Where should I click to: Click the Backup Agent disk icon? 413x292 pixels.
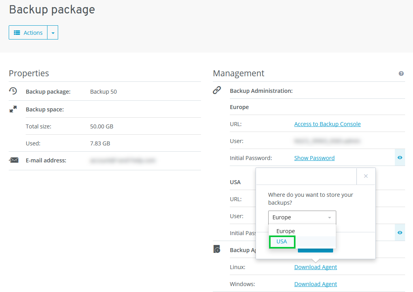pos(217,249)
